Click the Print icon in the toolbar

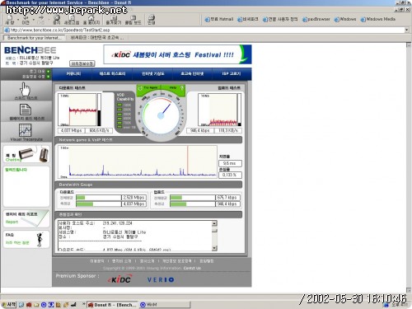pyautogui.click(x=152, y=20)
